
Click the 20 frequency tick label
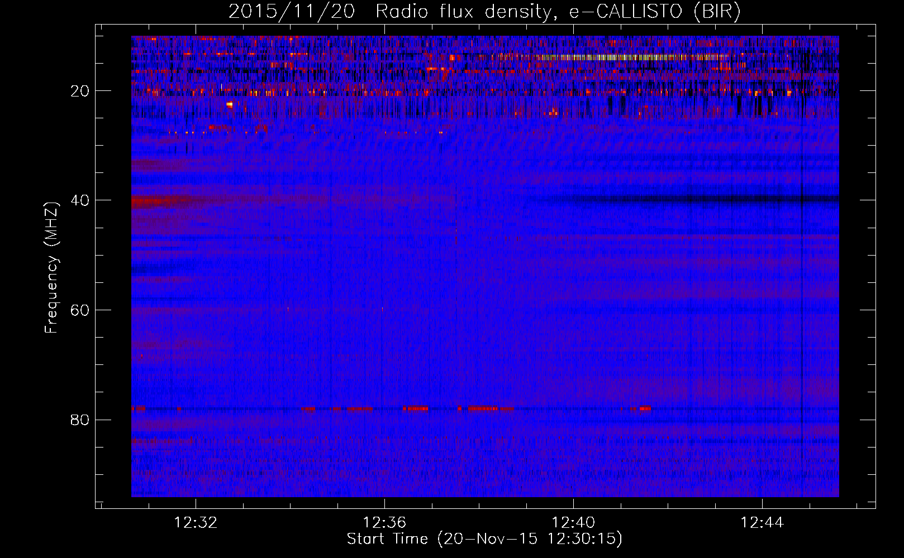pyautogui.click(x=80, y=91)
